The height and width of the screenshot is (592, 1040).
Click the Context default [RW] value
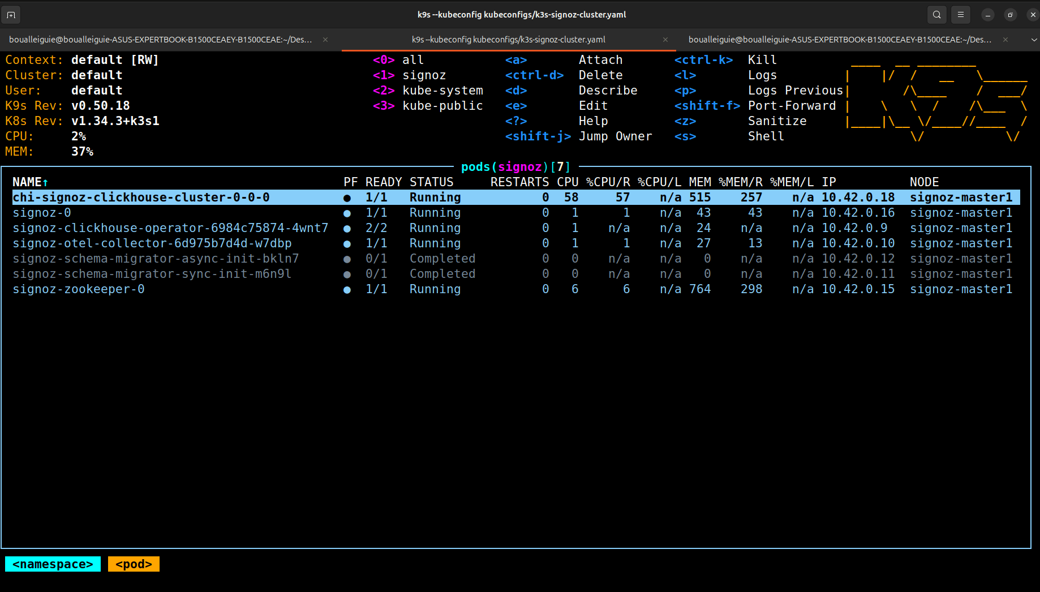click(x=115, y=59)
